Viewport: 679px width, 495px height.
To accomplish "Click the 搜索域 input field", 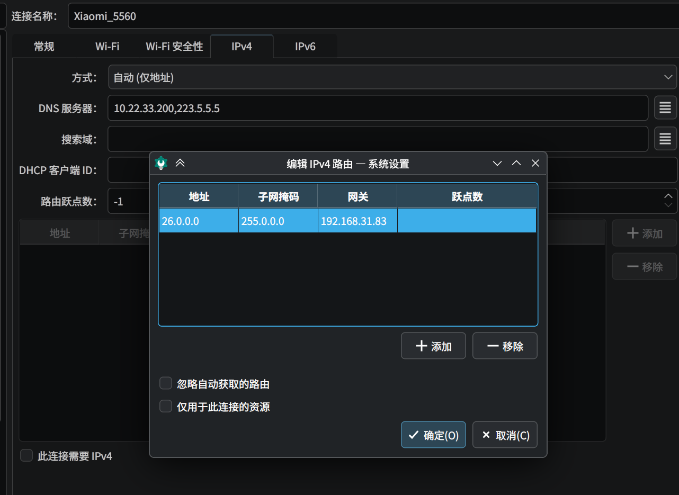I will 378,139.
